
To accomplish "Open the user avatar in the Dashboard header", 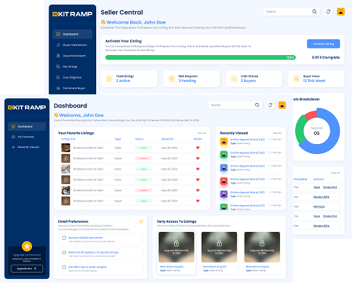I will (282, 105).
